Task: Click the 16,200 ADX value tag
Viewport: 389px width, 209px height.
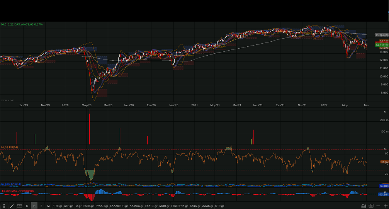Action: coord(384,186)
